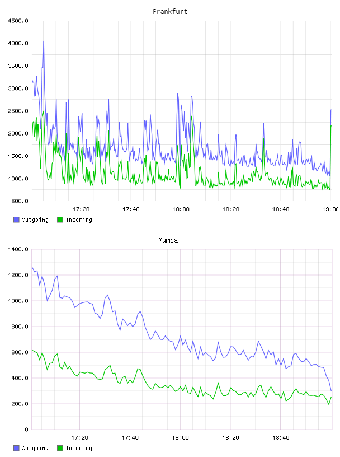Click the 1200.0 y-axis label in Mumbai
Screen dimensions: 340x457
(x=18, y=275)
